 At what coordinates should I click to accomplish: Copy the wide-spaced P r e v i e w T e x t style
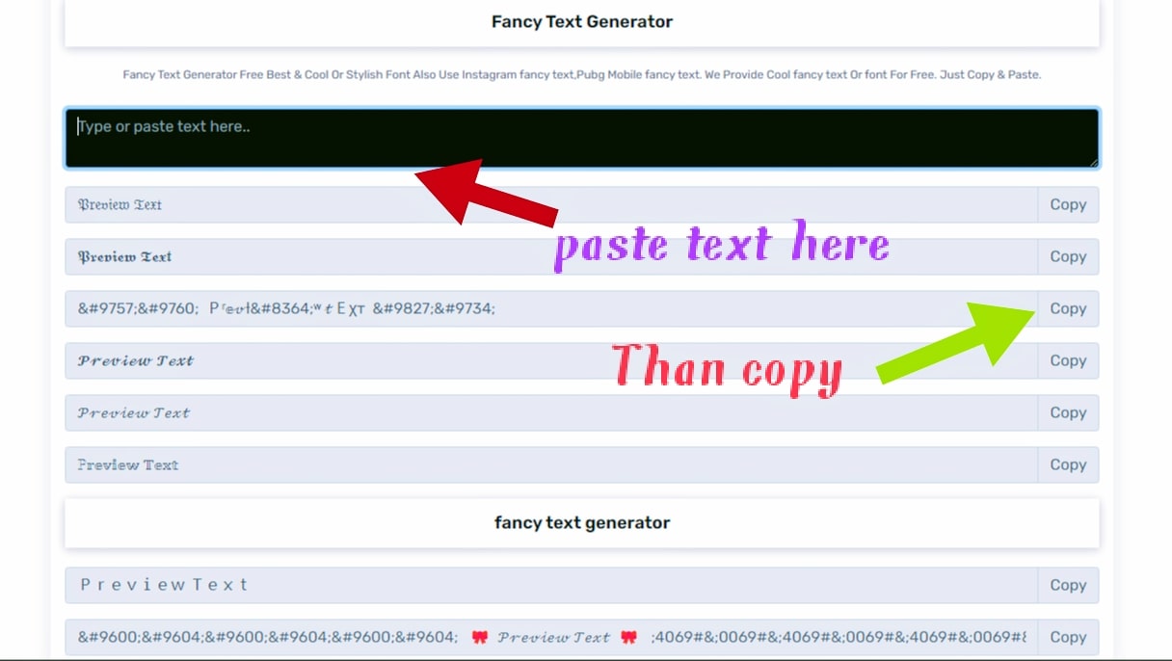pyautogui.click(x=1068, y=585)
